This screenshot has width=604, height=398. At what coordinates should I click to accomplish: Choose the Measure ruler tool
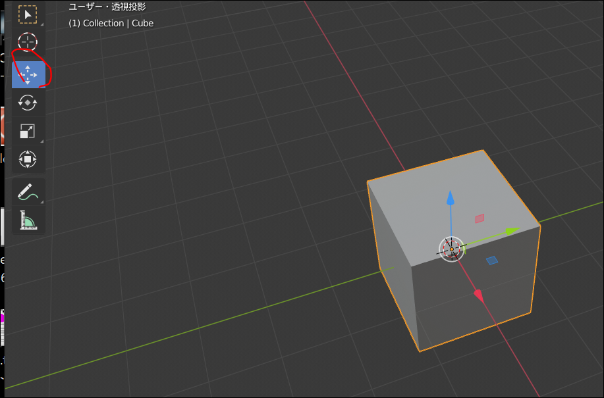[x=28, y=220]
